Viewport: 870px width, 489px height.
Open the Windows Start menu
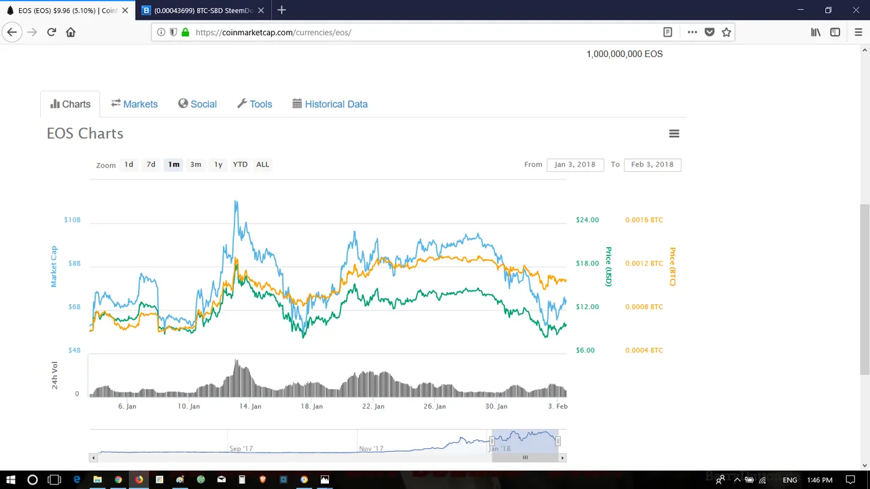(x=12, y=479)
